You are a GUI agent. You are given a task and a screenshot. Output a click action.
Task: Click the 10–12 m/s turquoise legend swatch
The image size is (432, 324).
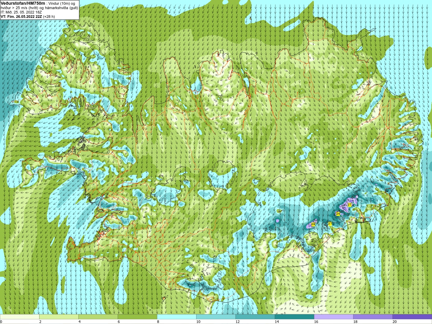click(216, 317)
